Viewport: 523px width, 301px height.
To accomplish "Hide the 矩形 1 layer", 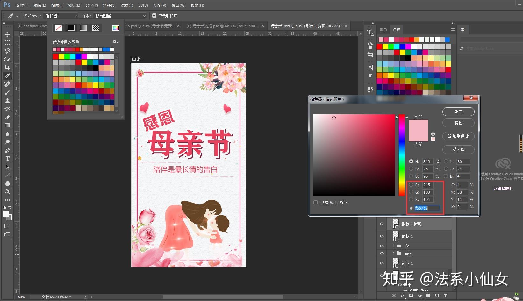I will point(382,263).
